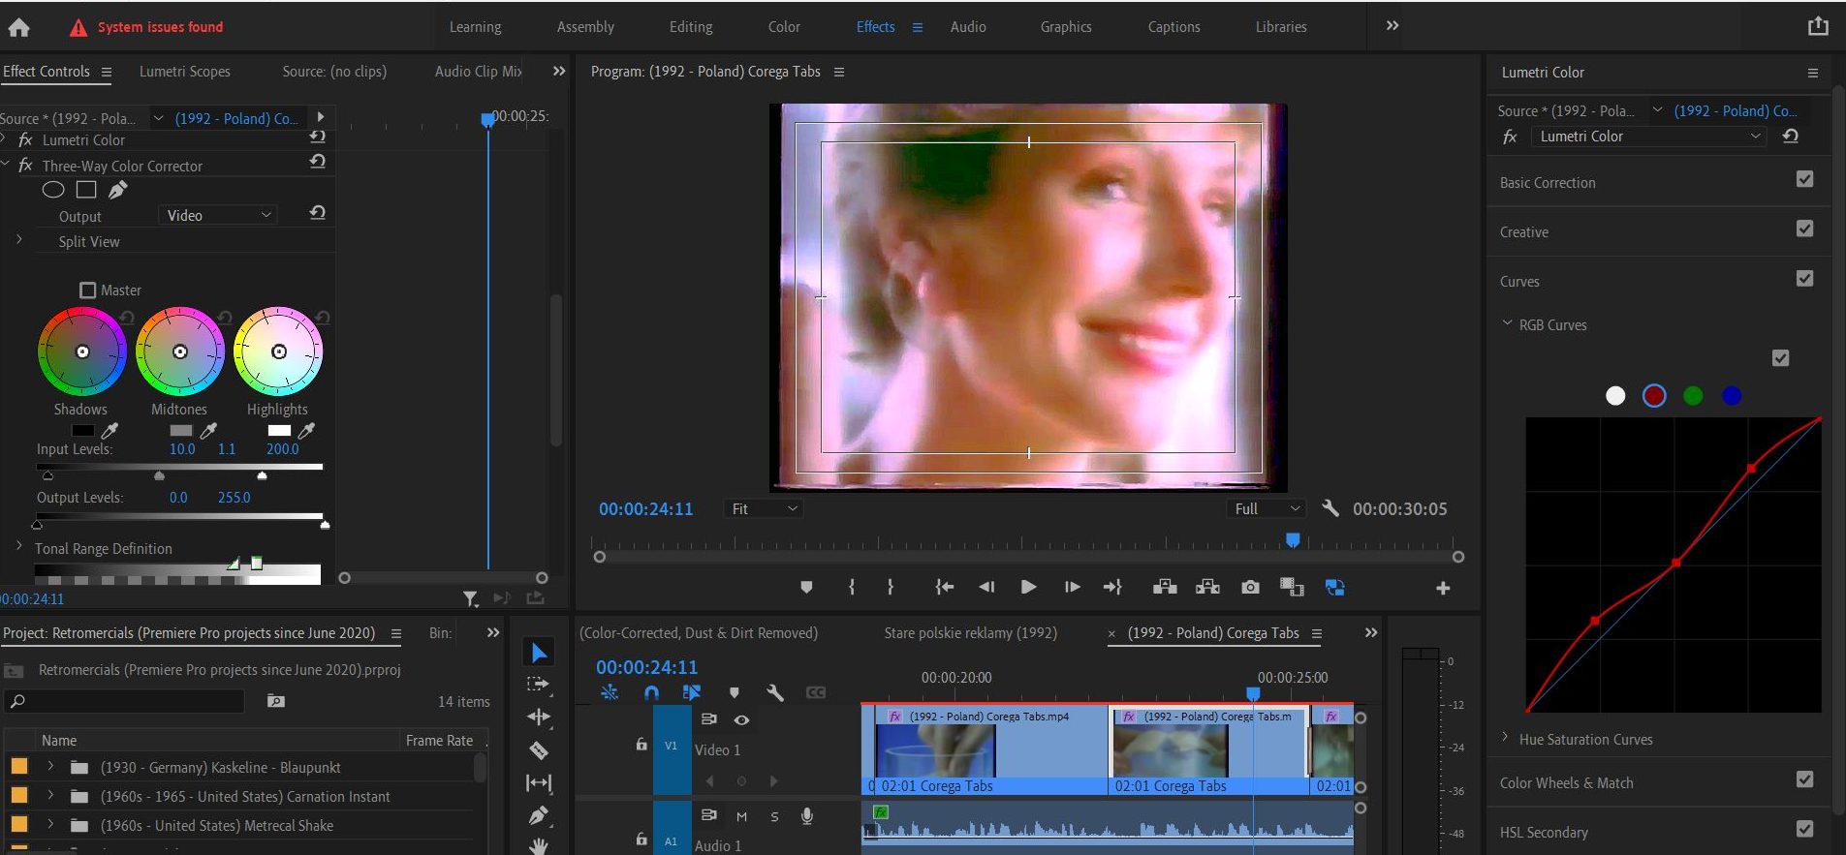The height and width of the screenshot is (855, 1846).
Task: Select the pen mask tool
Action: coord(117,190)
